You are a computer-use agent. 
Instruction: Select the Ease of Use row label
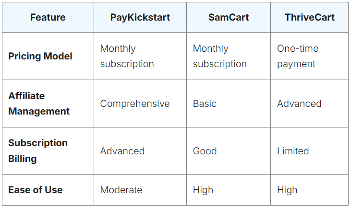coord(36,190)
